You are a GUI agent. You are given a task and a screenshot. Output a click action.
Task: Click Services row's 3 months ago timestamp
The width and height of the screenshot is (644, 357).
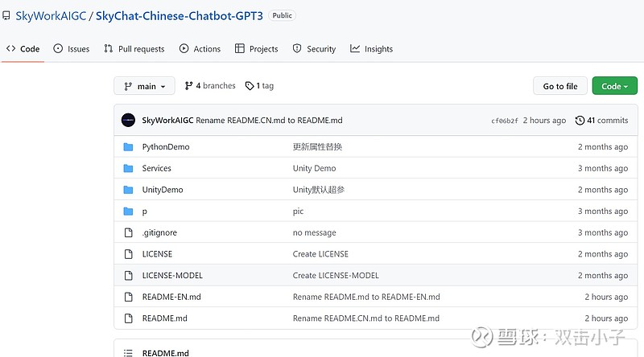(x=603, y=168)
